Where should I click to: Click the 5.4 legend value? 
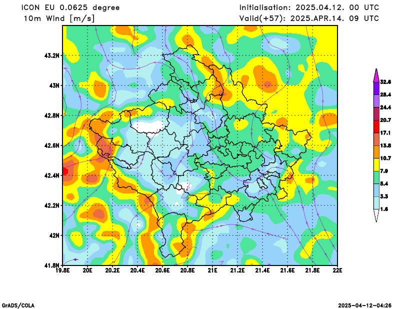(384, 183)
